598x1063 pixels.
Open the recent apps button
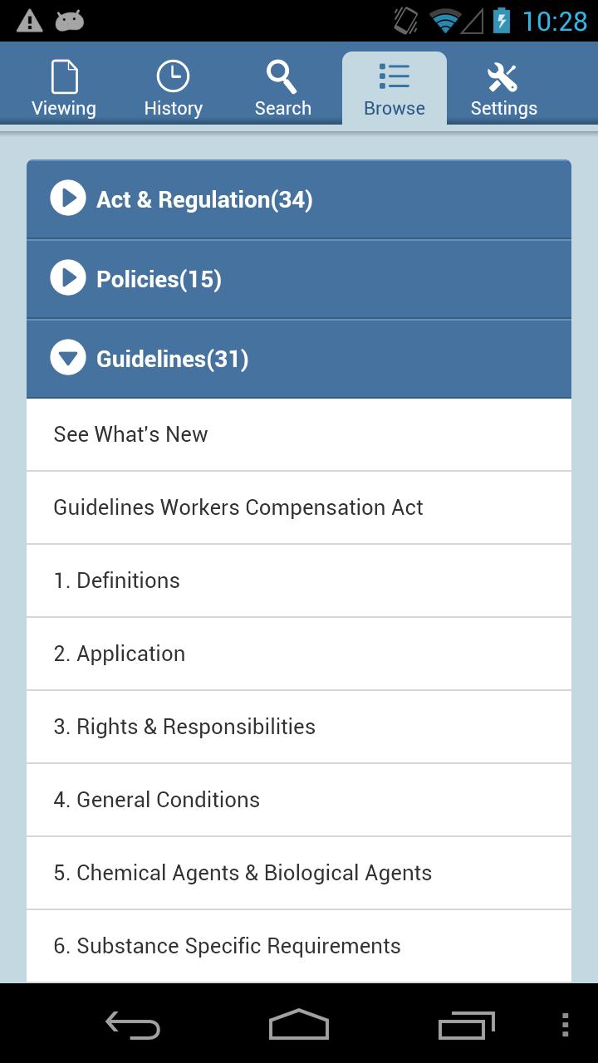point(466,1025)
